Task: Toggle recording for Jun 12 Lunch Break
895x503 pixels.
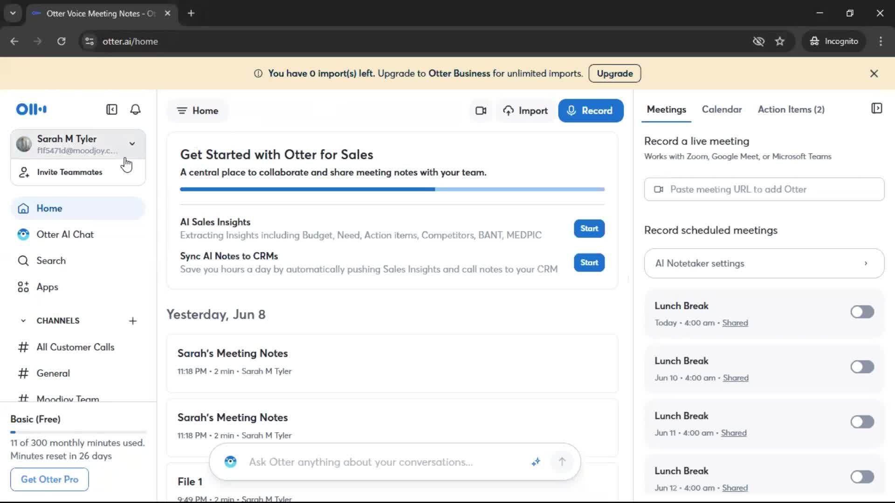Action: click(862, 477)
